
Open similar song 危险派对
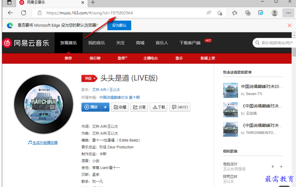[230, 164]
